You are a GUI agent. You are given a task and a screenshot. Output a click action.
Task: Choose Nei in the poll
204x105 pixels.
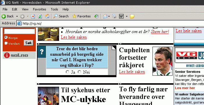[79, 72]
